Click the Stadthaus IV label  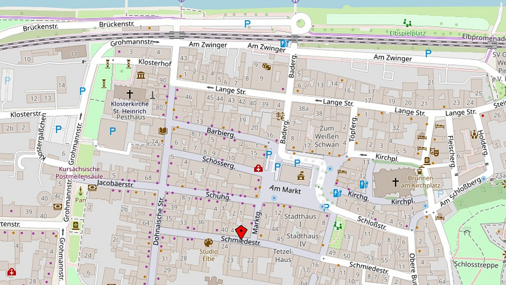point(303,240)
